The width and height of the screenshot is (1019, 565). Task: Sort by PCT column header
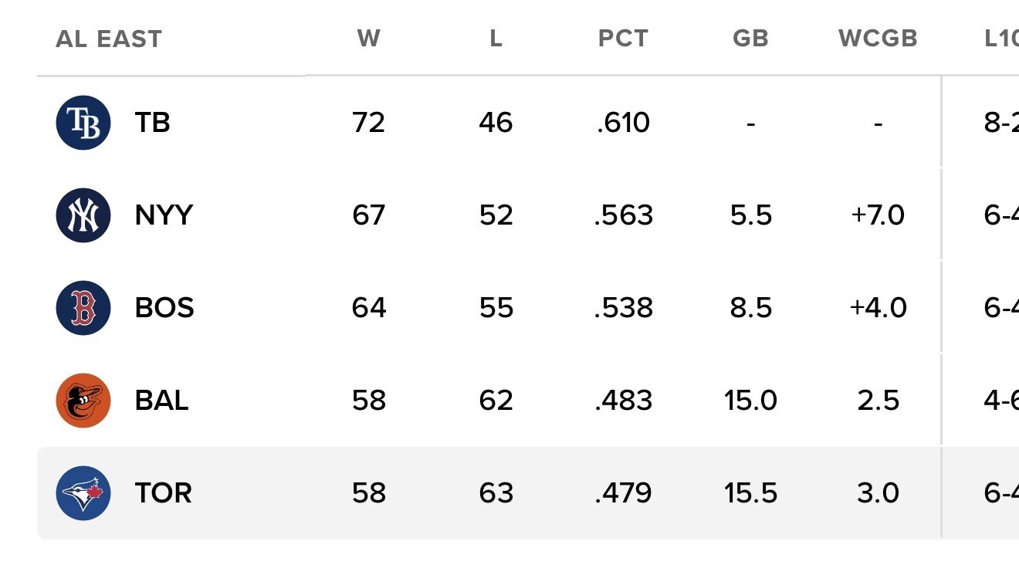(623, 39)
